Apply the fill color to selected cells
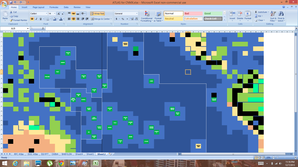 (55, 19)
